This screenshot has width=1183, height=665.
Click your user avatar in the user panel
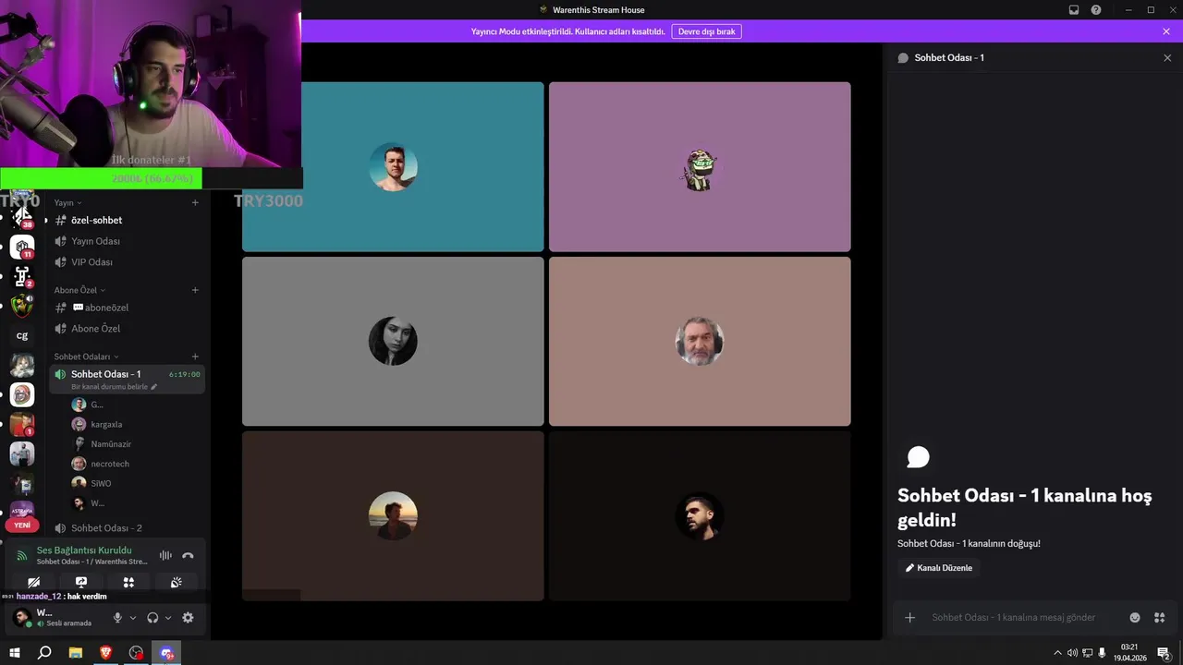click(x=21, y=618)
